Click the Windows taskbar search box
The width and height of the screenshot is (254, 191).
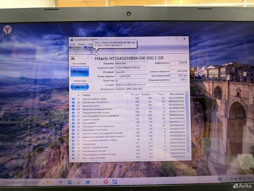21,182
